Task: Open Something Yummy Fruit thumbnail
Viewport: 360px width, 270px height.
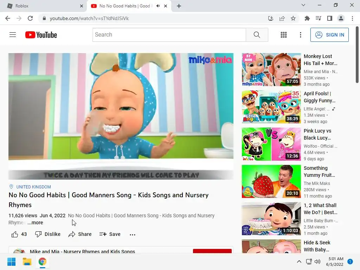Action: click(x=271, y=181)
